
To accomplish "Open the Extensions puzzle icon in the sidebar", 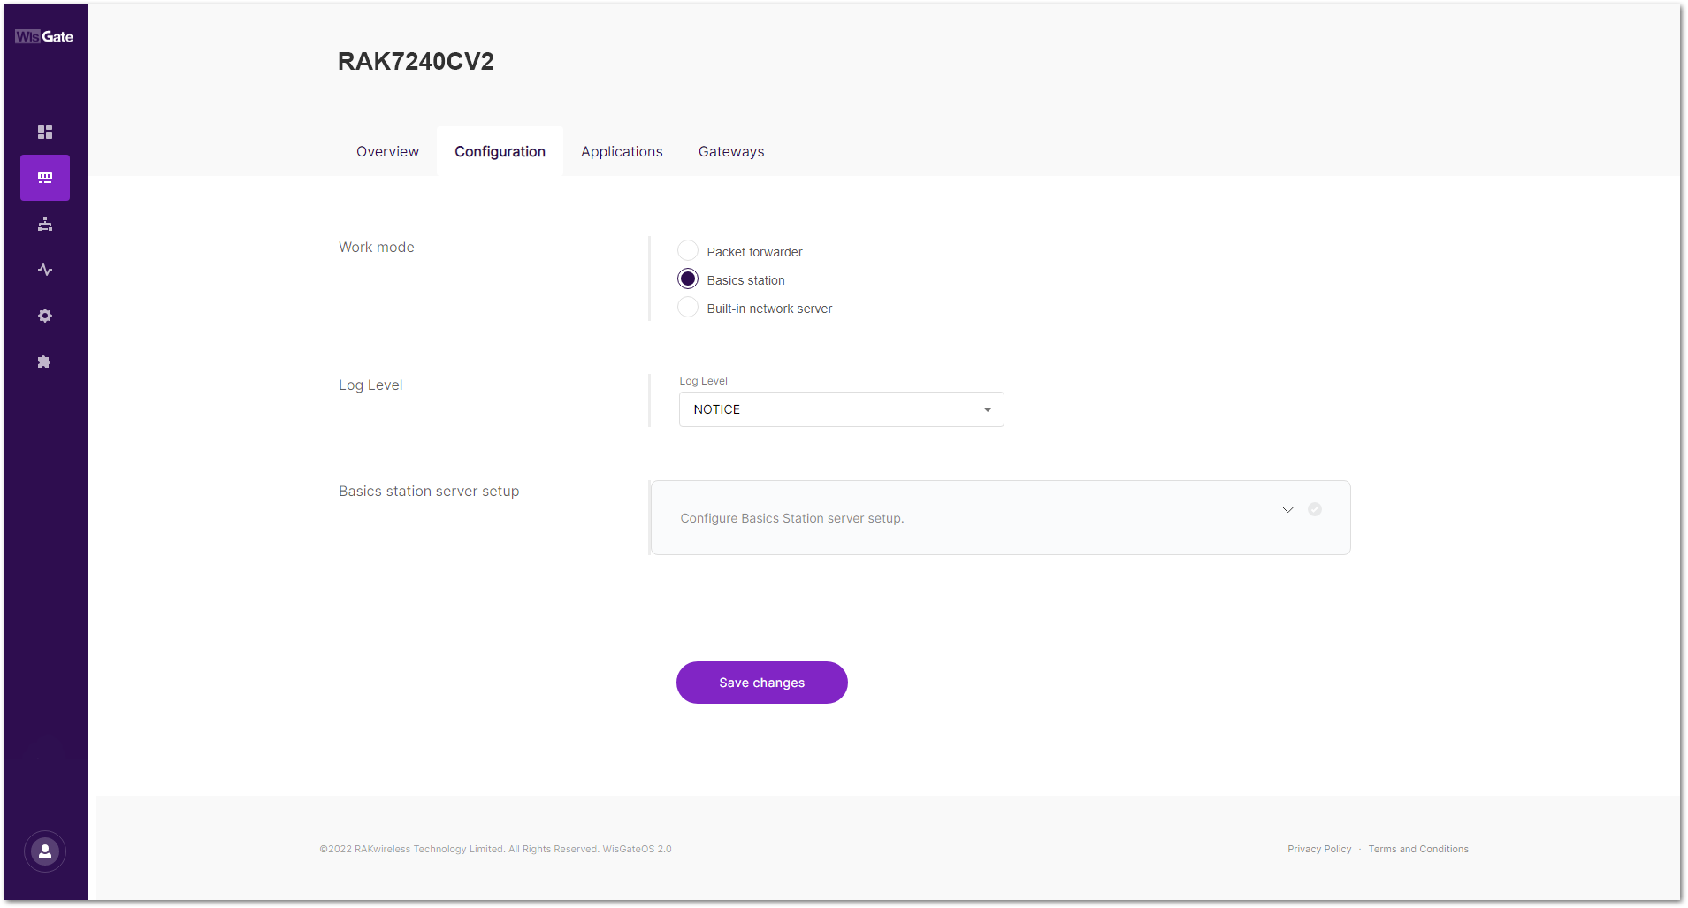I will click(x=44, y=362).
